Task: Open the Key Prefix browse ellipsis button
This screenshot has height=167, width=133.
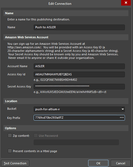Action: click(122, 118)
